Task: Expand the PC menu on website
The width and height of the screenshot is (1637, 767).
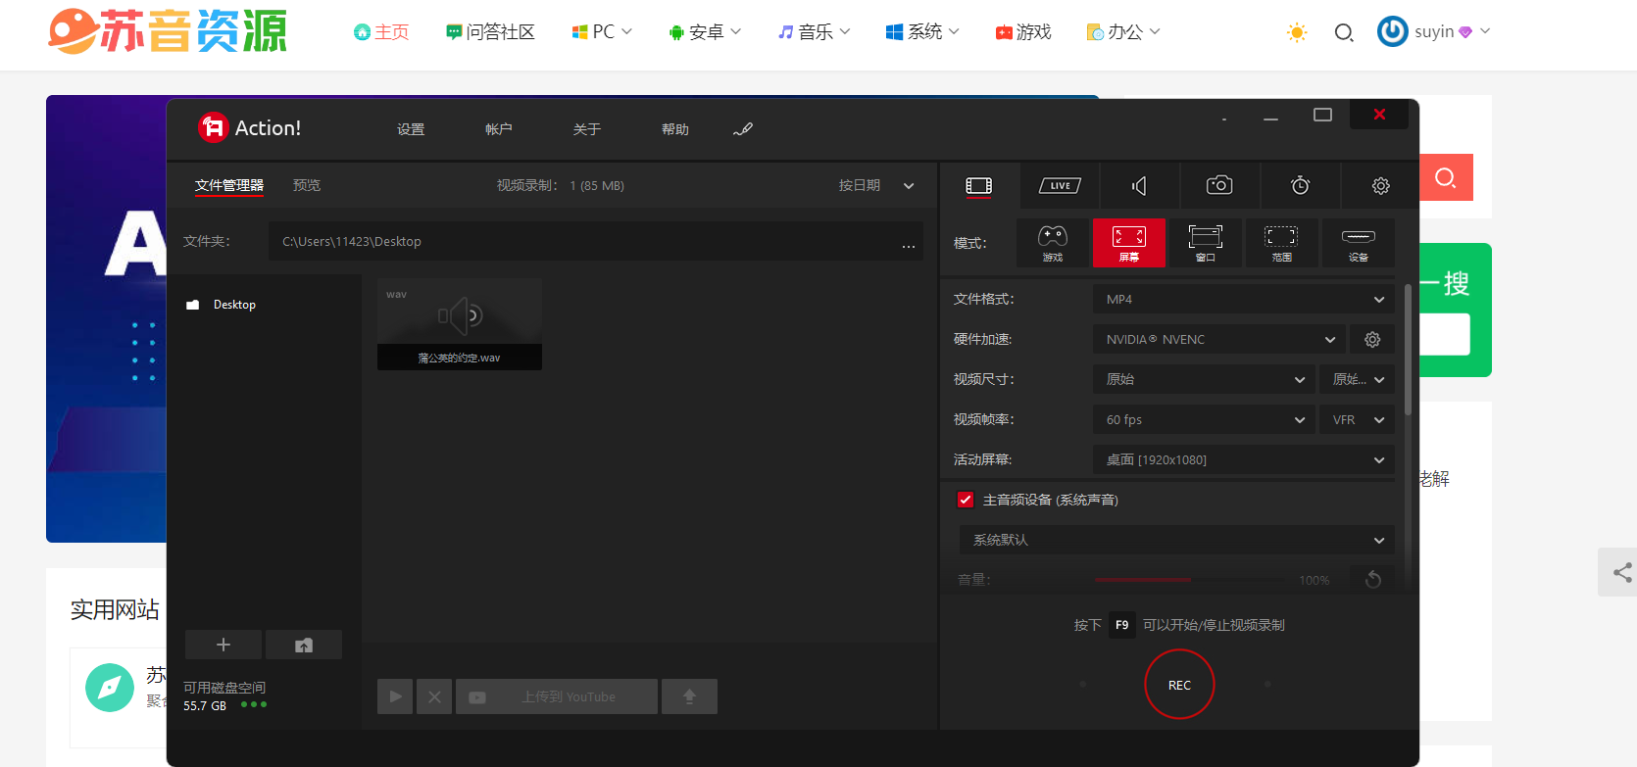Action: 602,32
